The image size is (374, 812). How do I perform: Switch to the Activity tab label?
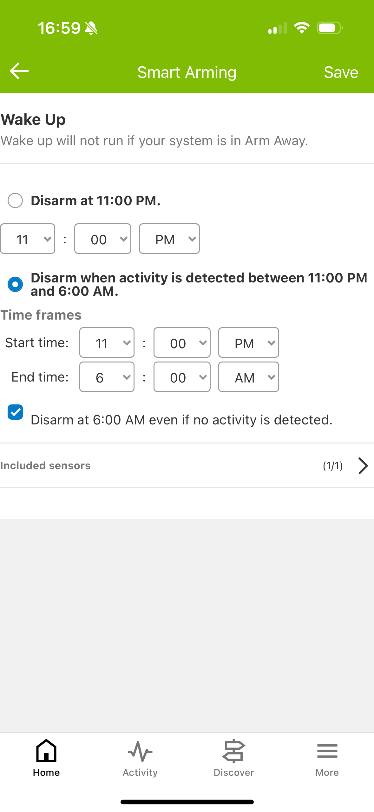coord(140,772)
